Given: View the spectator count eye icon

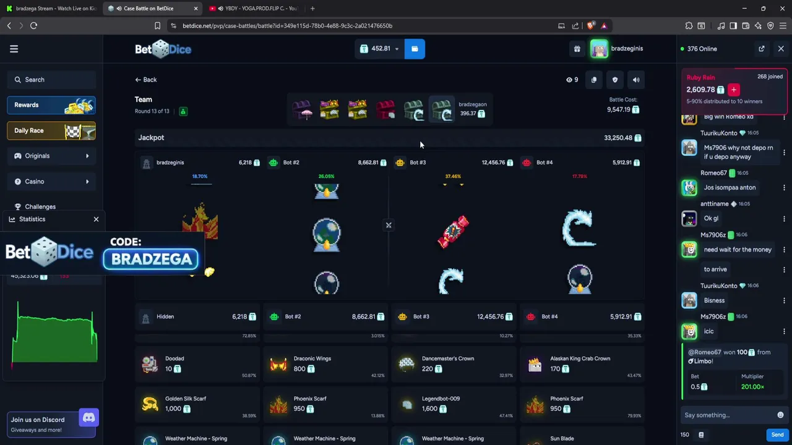Looking at the screenshot, I should [x=569, y=80].
